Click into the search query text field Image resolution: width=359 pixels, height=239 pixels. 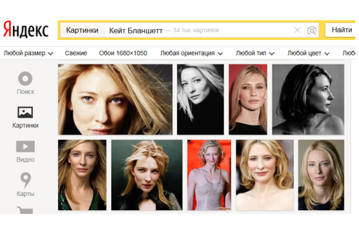(197, 30)
